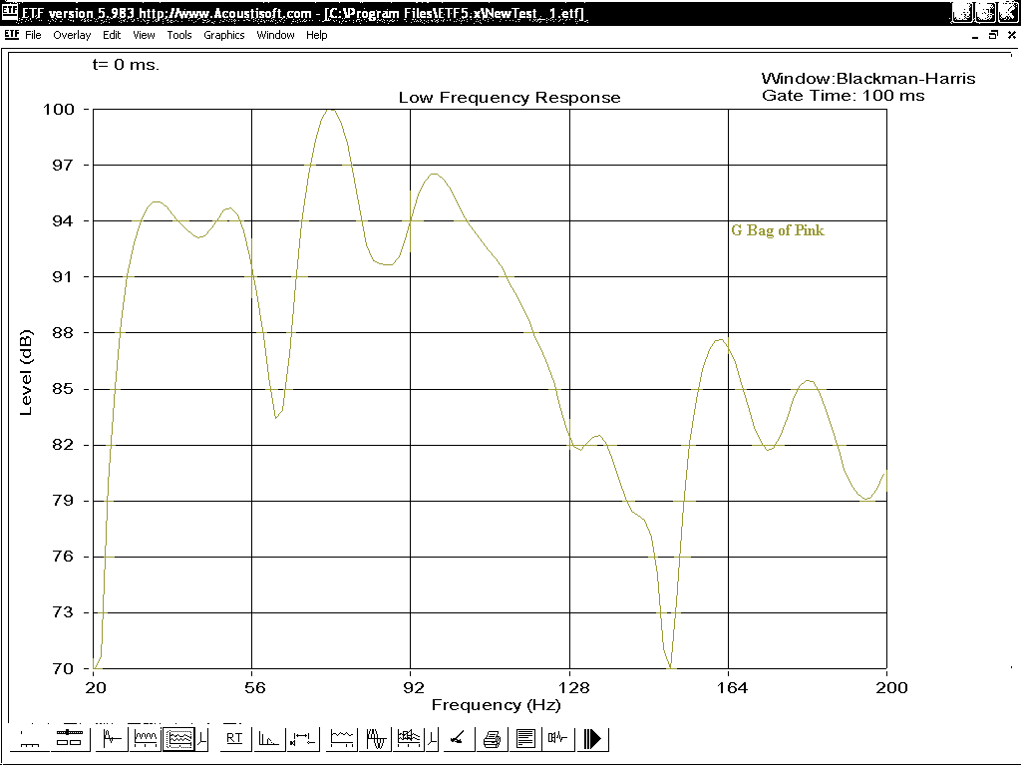Click the printer icon in bottom toolbar
1021x766 pixels.
(492, 739)
